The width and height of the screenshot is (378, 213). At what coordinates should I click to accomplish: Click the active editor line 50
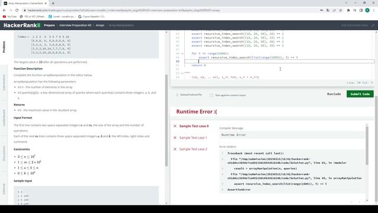(279, 62)
